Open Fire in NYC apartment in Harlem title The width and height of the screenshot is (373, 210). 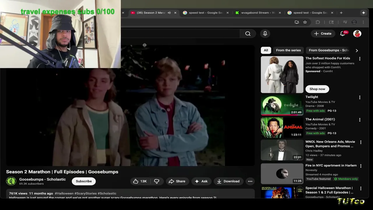[x=331, y=165]
